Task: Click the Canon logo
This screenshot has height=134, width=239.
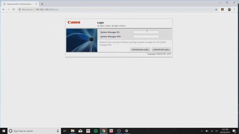Action: pyautogui.click(x=74, y=22)
